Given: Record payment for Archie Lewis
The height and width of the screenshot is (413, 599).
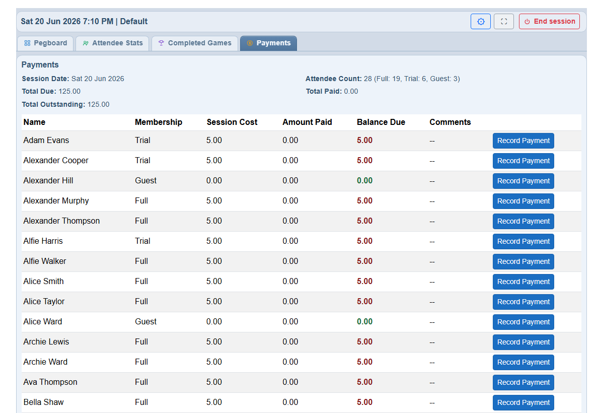Looking at the screenshot, I should [x=523, y=342].
